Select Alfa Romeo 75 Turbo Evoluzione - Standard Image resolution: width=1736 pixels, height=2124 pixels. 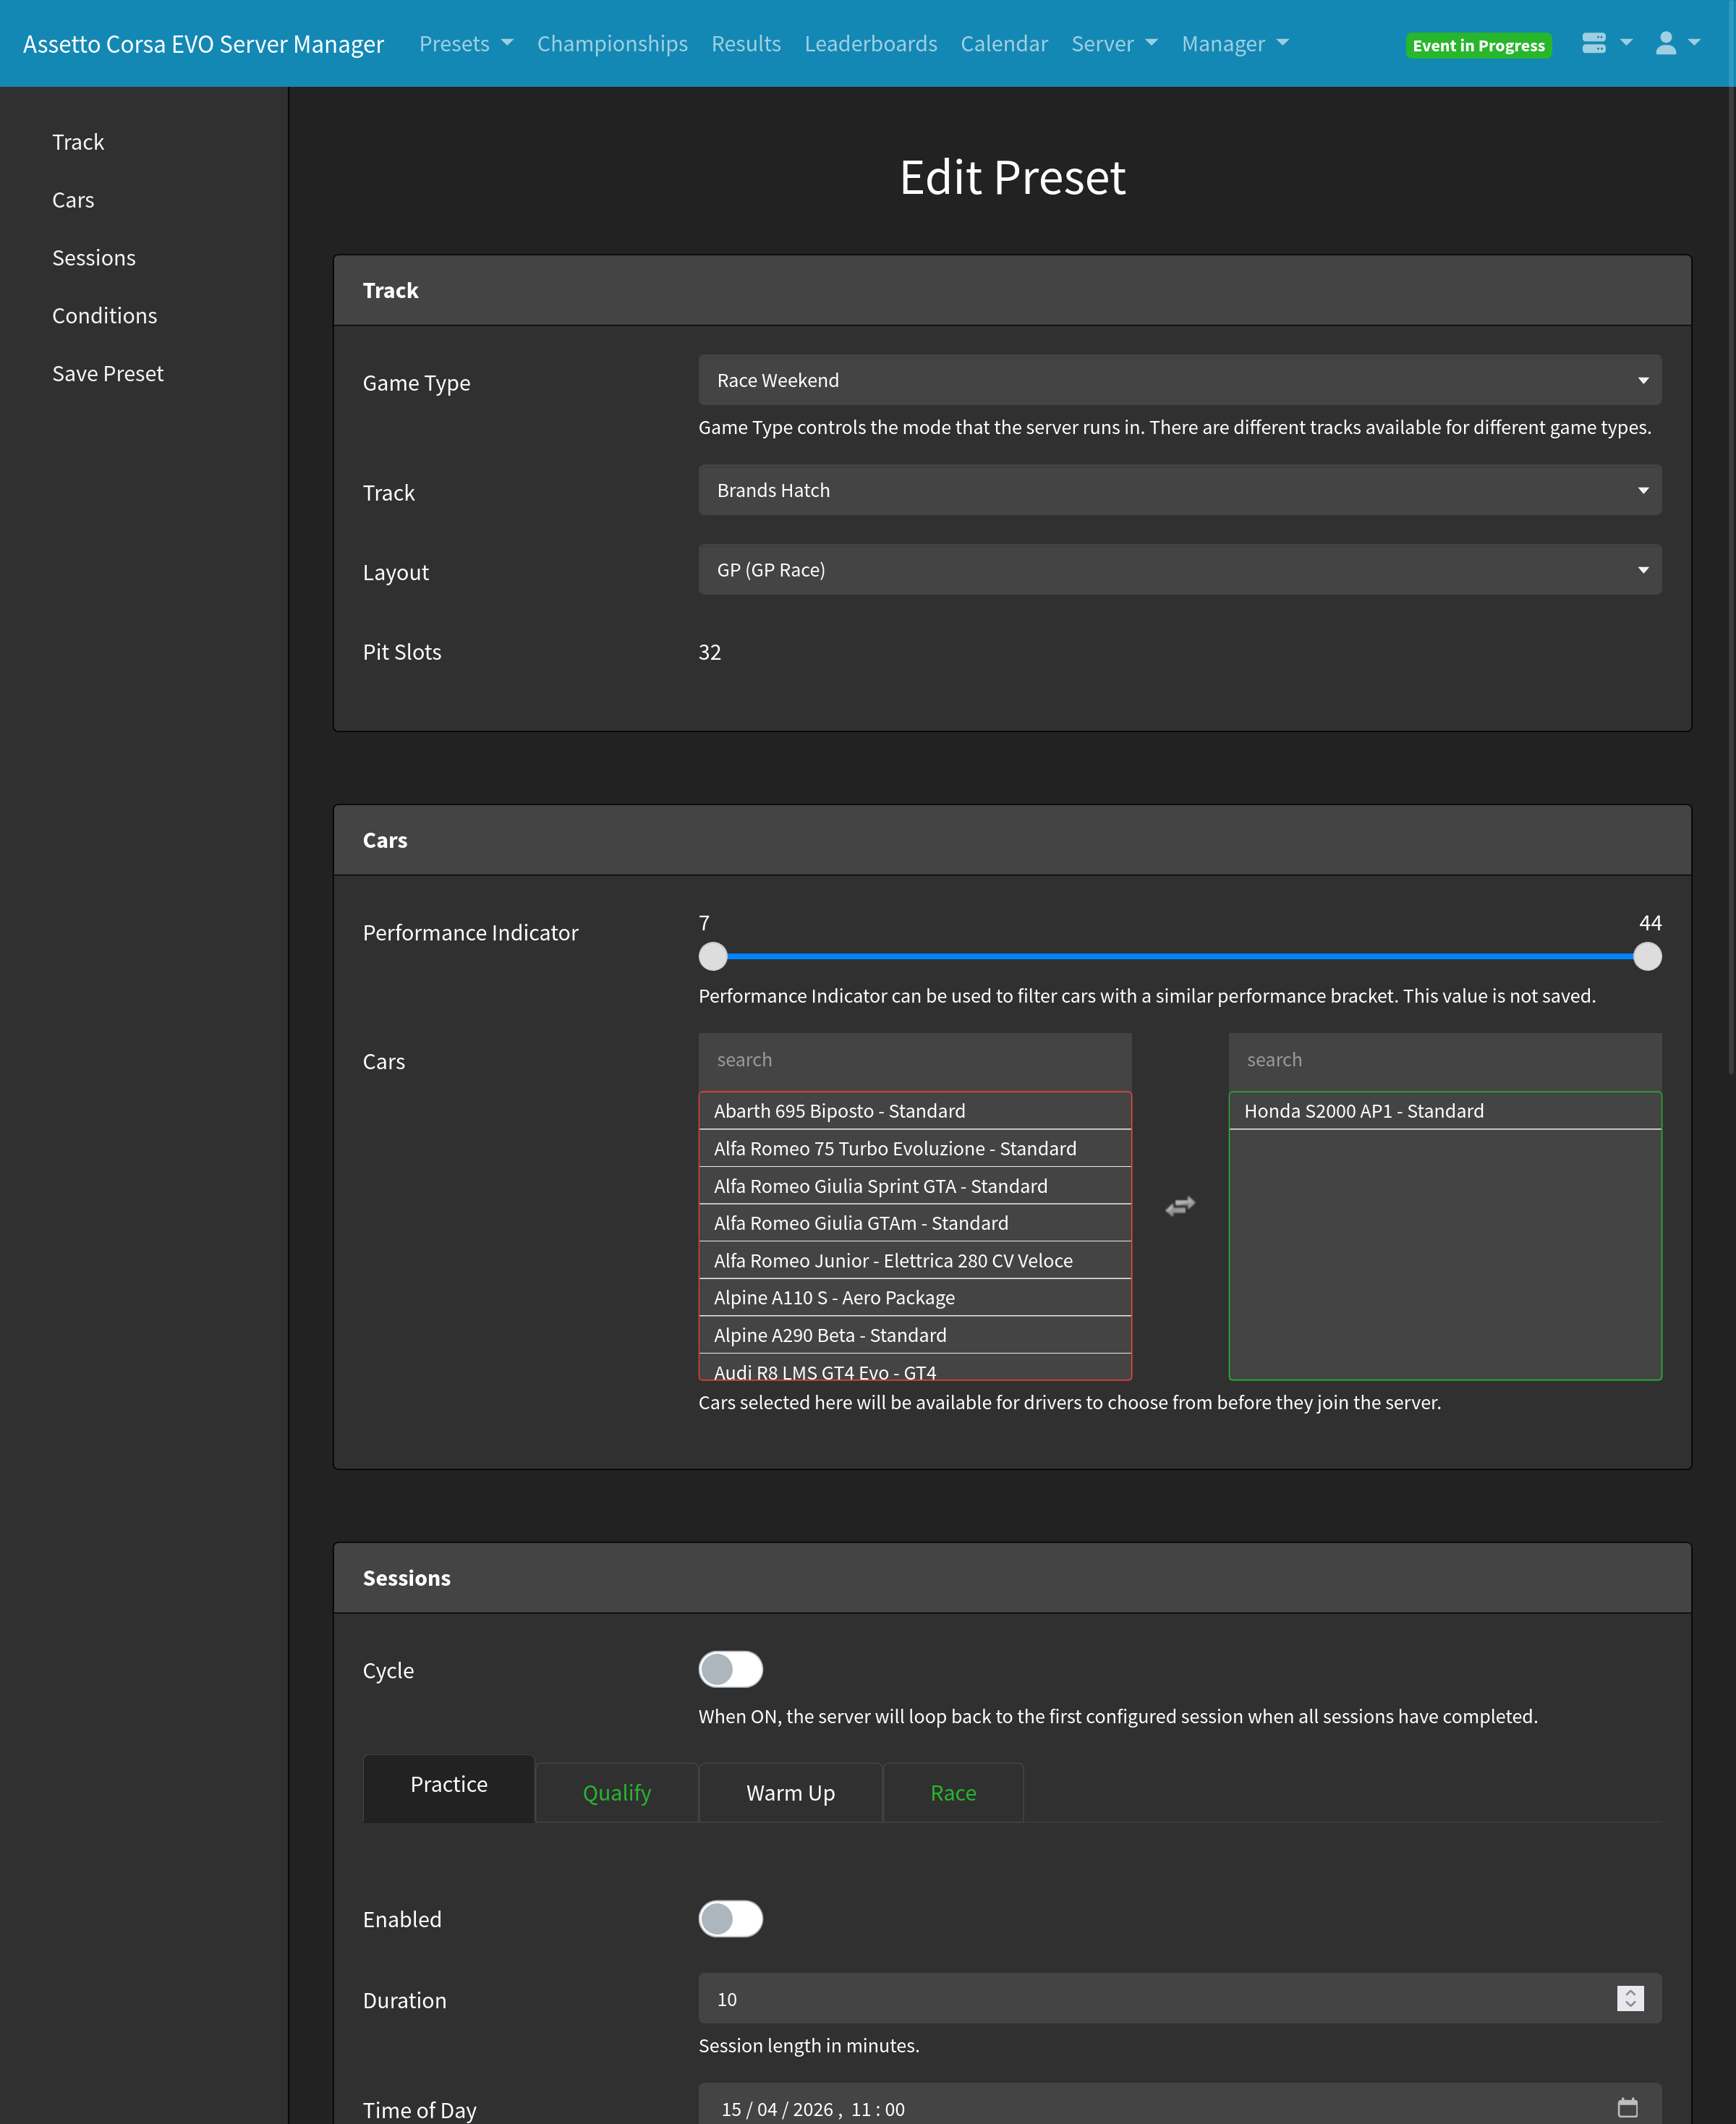tap(915, 1148)
